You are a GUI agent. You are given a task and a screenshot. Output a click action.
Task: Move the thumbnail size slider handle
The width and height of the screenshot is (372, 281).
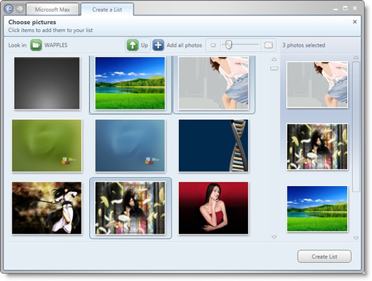coord(228,45)
